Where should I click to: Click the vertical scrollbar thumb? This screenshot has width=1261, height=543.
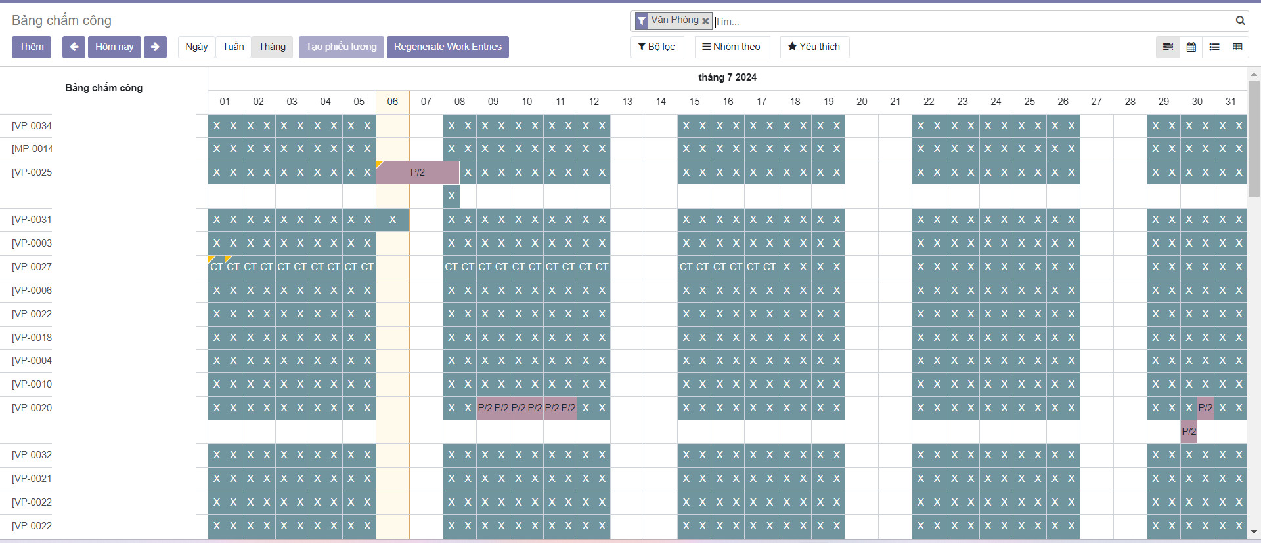tap(1254, 138)
